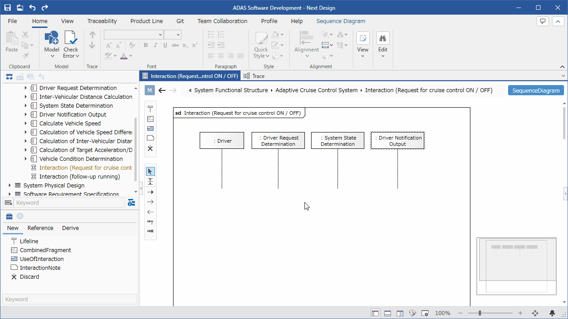Open the font size combo box
Image resolution: width=568 pixels, height=319 pixels.
point(173,35)
